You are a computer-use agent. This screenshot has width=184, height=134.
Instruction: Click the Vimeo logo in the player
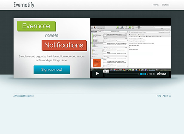(x=162, y=74)
